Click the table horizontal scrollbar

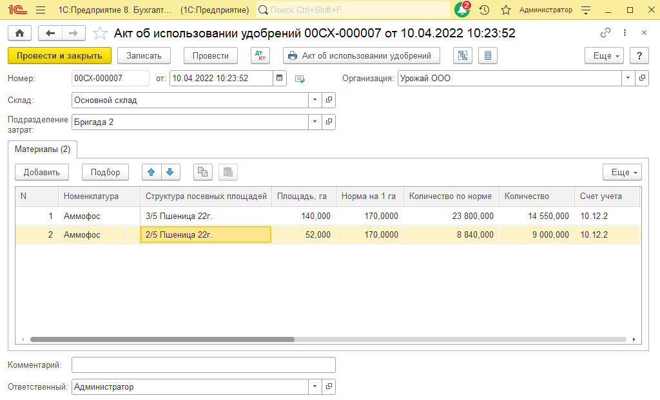[x=162, y=339]
